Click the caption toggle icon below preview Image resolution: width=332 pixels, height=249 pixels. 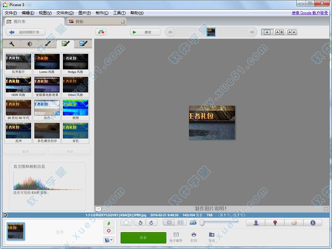(98, 209)
